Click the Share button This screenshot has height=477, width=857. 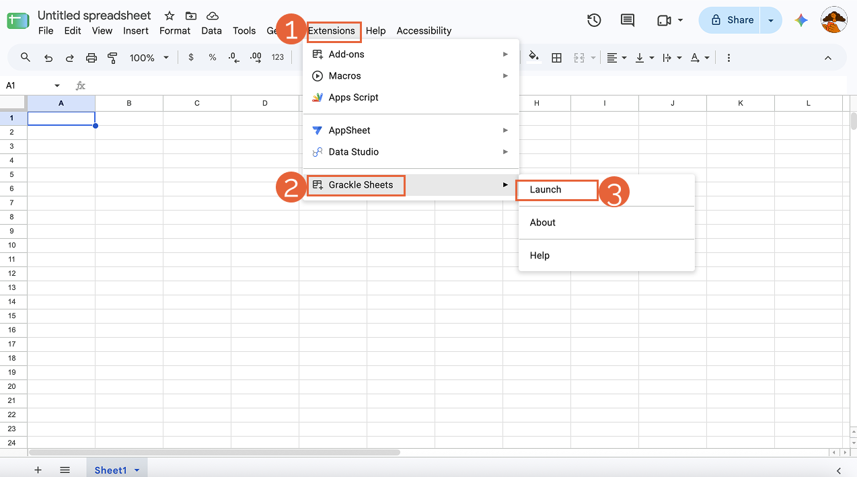tap(730, 20)
